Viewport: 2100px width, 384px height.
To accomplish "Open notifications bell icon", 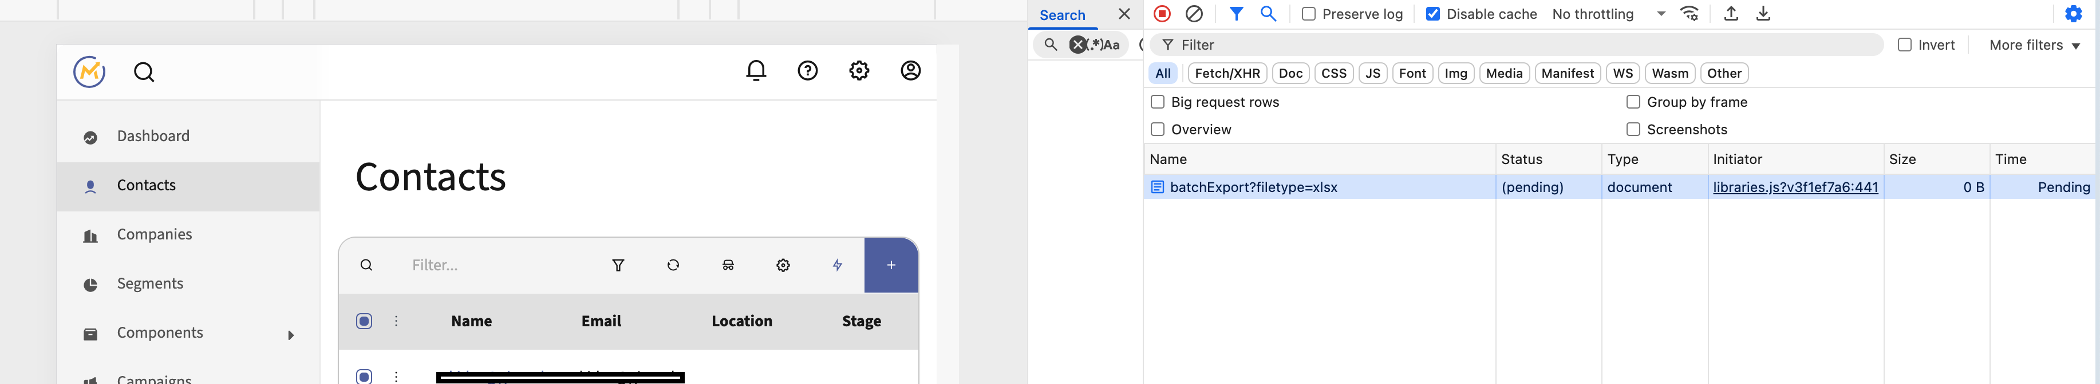I will [x=756, y=71].
